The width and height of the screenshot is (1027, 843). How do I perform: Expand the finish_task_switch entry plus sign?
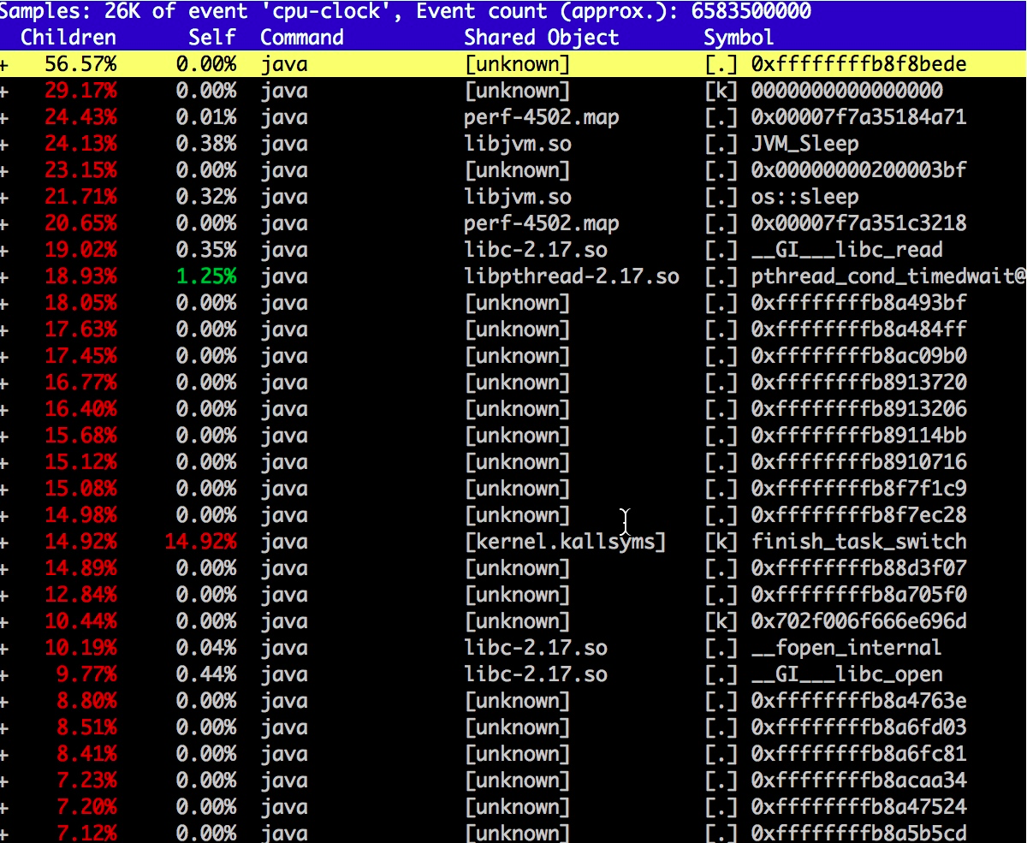[4, 542]
